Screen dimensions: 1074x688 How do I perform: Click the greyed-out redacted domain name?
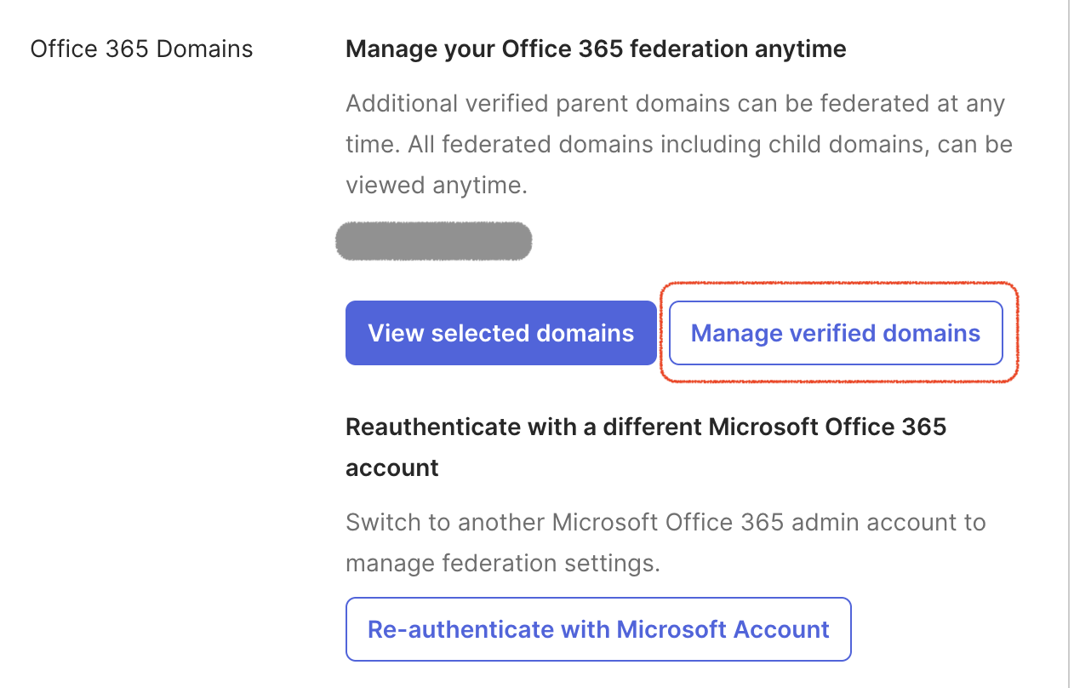[434, 241]
